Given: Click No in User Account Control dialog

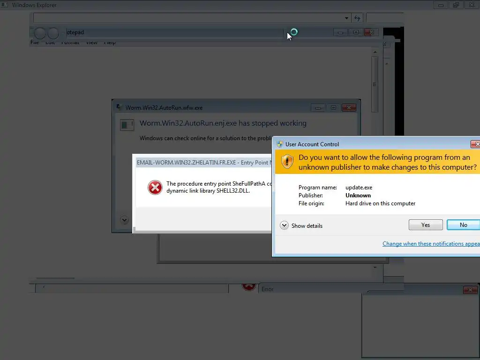Looking at the screenshot, I should click(x=463, y=225).
